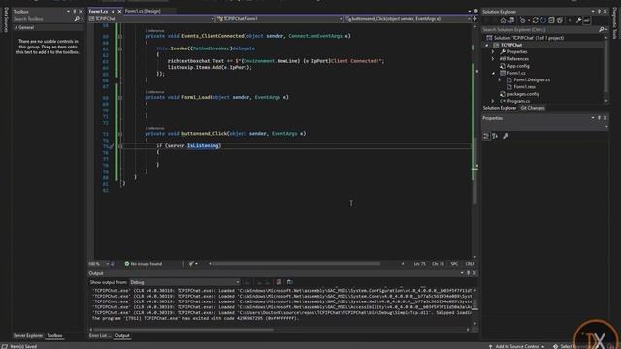Viewport: 621px width, 349px height.
Task: Pin the Solution Explorer panel
Action: tap(599, 12)
